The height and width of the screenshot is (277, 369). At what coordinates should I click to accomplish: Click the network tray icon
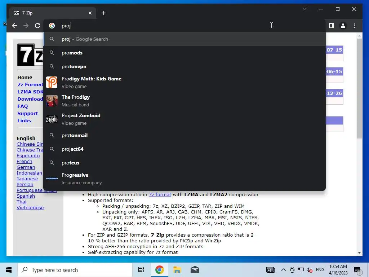click(301, 270)
